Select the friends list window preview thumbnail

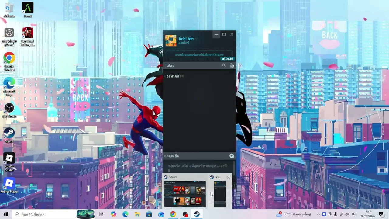tap(220, 194)
